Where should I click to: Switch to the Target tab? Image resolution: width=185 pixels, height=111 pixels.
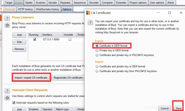9,3
